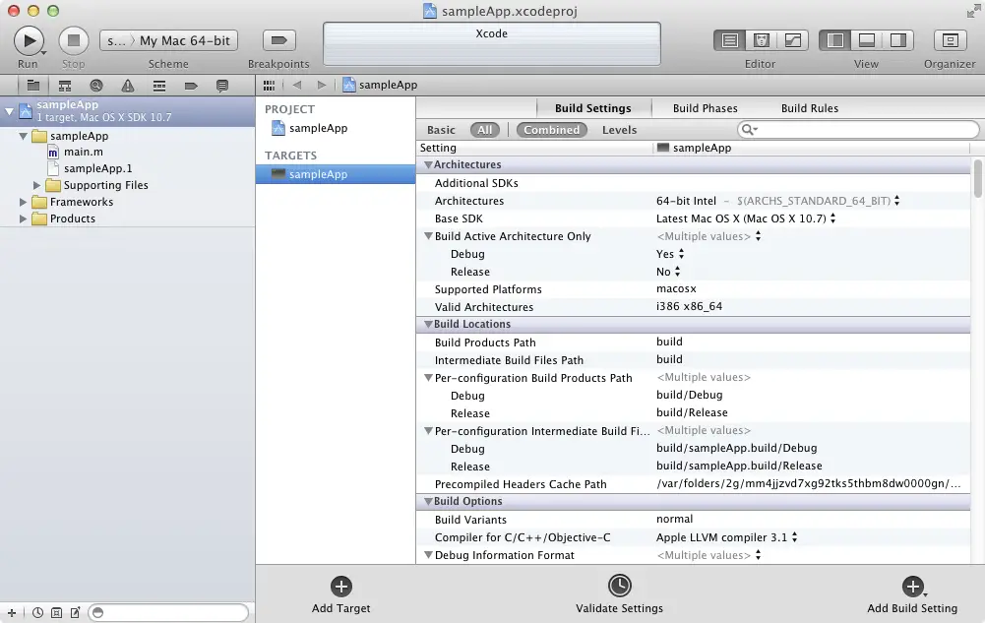The image size is (985, 623).
Task: Select the Levels view tab
Action: point(619,129)
